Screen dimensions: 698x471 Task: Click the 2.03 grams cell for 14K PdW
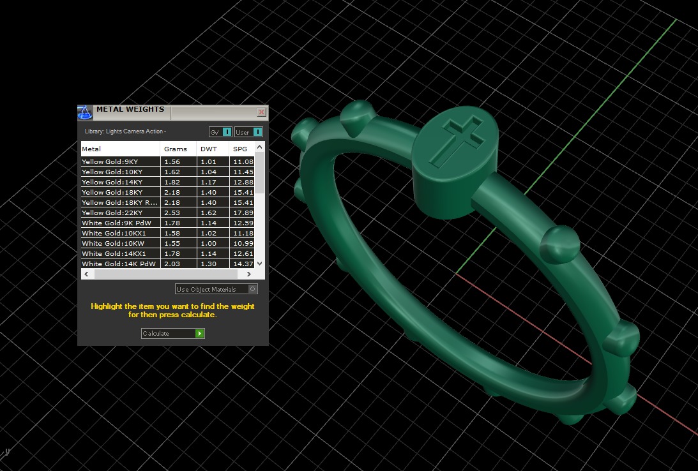click(179, 264)
